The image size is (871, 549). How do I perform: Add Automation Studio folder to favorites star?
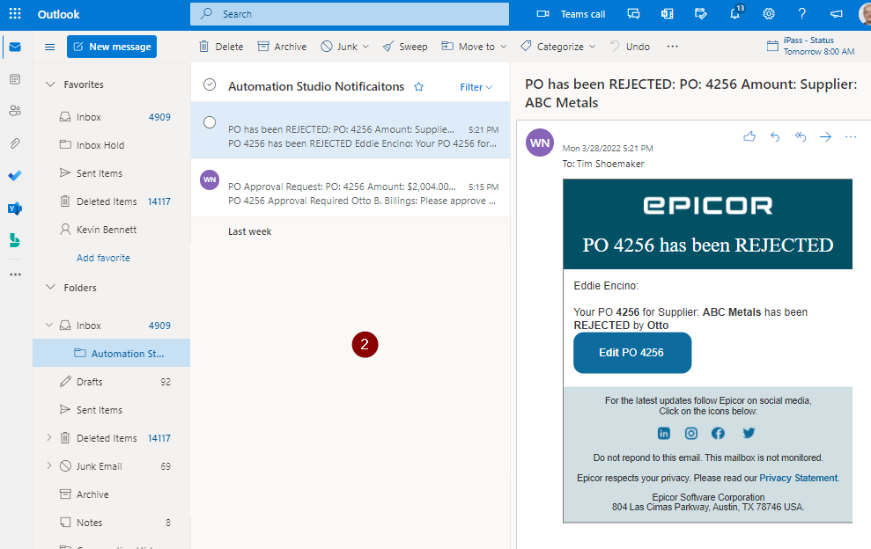[x=419, y=86]
